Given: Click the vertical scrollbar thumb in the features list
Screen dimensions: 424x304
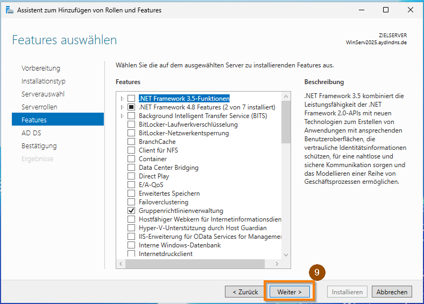Looking at the screenshot, I should [286, 122].
